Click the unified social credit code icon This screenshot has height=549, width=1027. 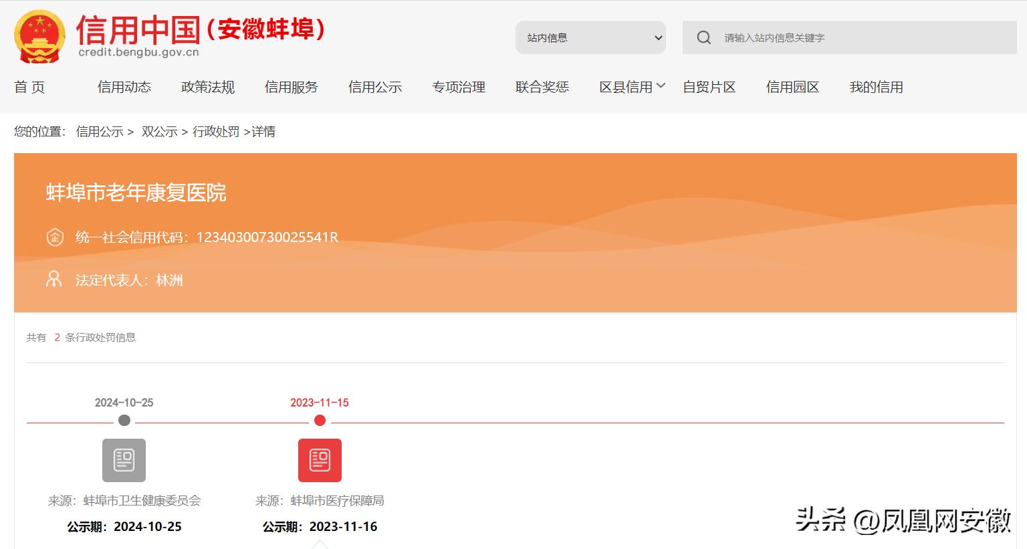click(x=55, y=237)
